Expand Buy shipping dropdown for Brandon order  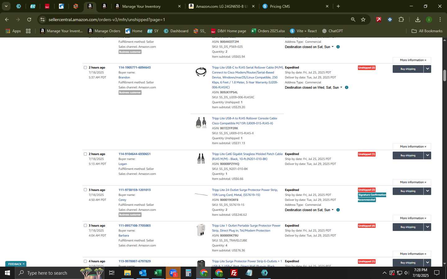pyautogui.click(x=427, y=69)
